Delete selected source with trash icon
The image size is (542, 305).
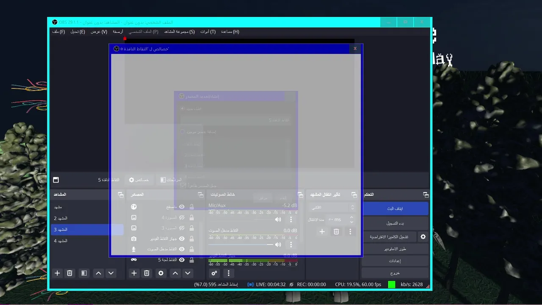pyautogui.click(x=147, y=273)
